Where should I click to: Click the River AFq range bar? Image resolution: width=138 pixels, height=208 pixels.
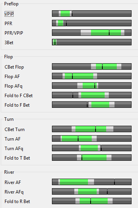tap(92, 191)
